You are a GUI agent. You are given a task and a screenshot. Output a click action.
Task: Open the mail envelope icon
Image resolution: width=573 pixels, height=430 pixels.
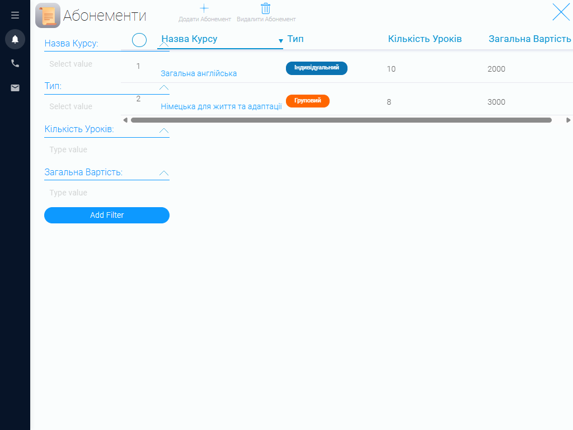15,88
